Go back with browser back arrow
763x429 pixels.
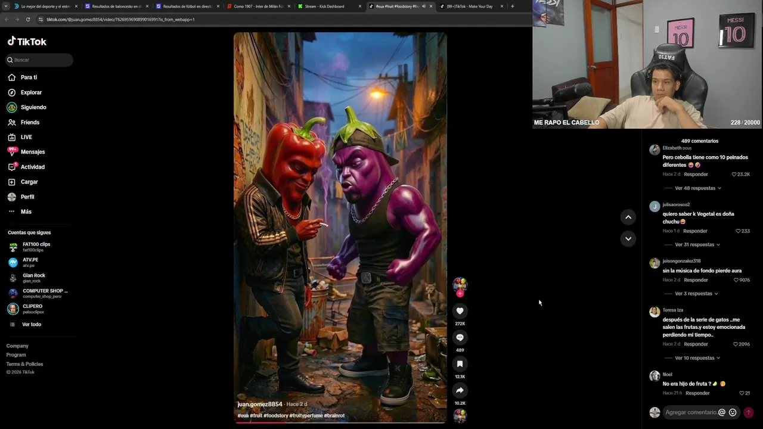pyautogui.click(x=6, y=20)
